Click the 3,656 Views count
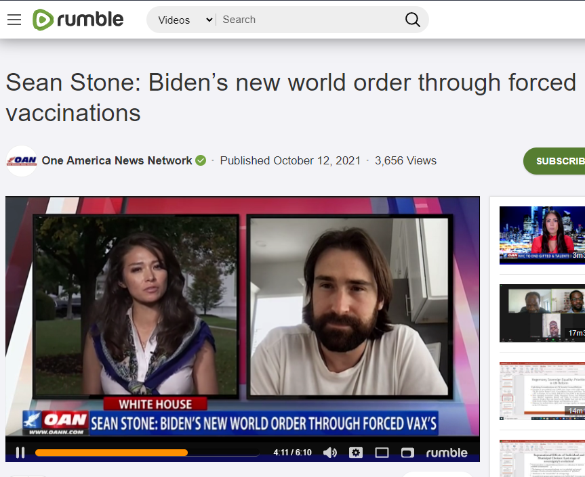The image size is (585, 477). (x=405, y=160)
